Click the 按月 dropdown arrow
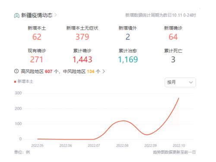The image size is (216, 162). (x=191, y=83)
